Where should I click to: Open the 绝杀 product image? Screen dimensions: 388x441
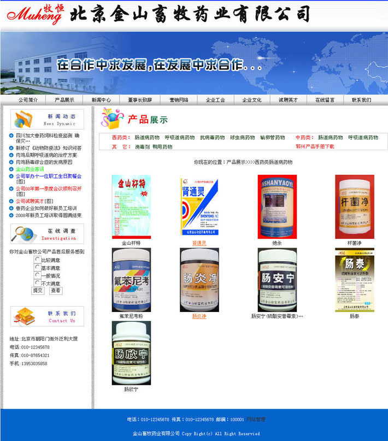277,207
